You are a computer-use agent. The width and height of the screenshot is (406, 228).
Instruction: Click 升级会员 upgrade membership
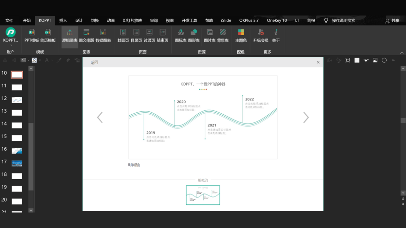click(261, 36)
